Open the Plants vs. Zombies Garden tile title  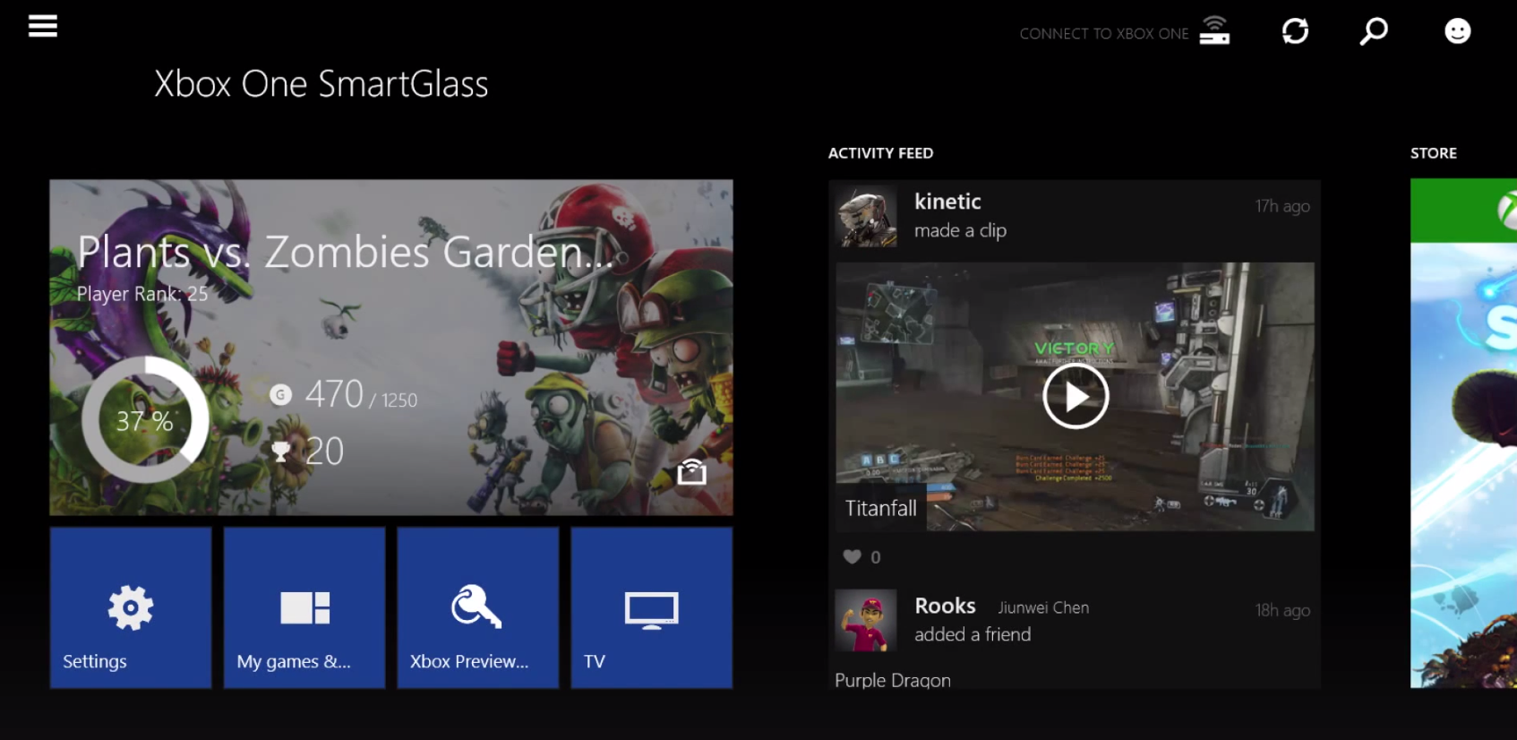tap(346, 252)
